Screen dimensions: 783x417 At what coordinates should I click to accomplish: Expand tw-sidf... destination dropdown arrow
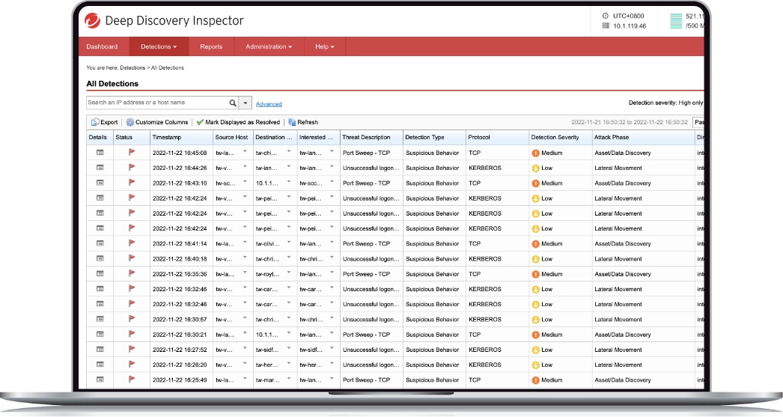[289, 348]
